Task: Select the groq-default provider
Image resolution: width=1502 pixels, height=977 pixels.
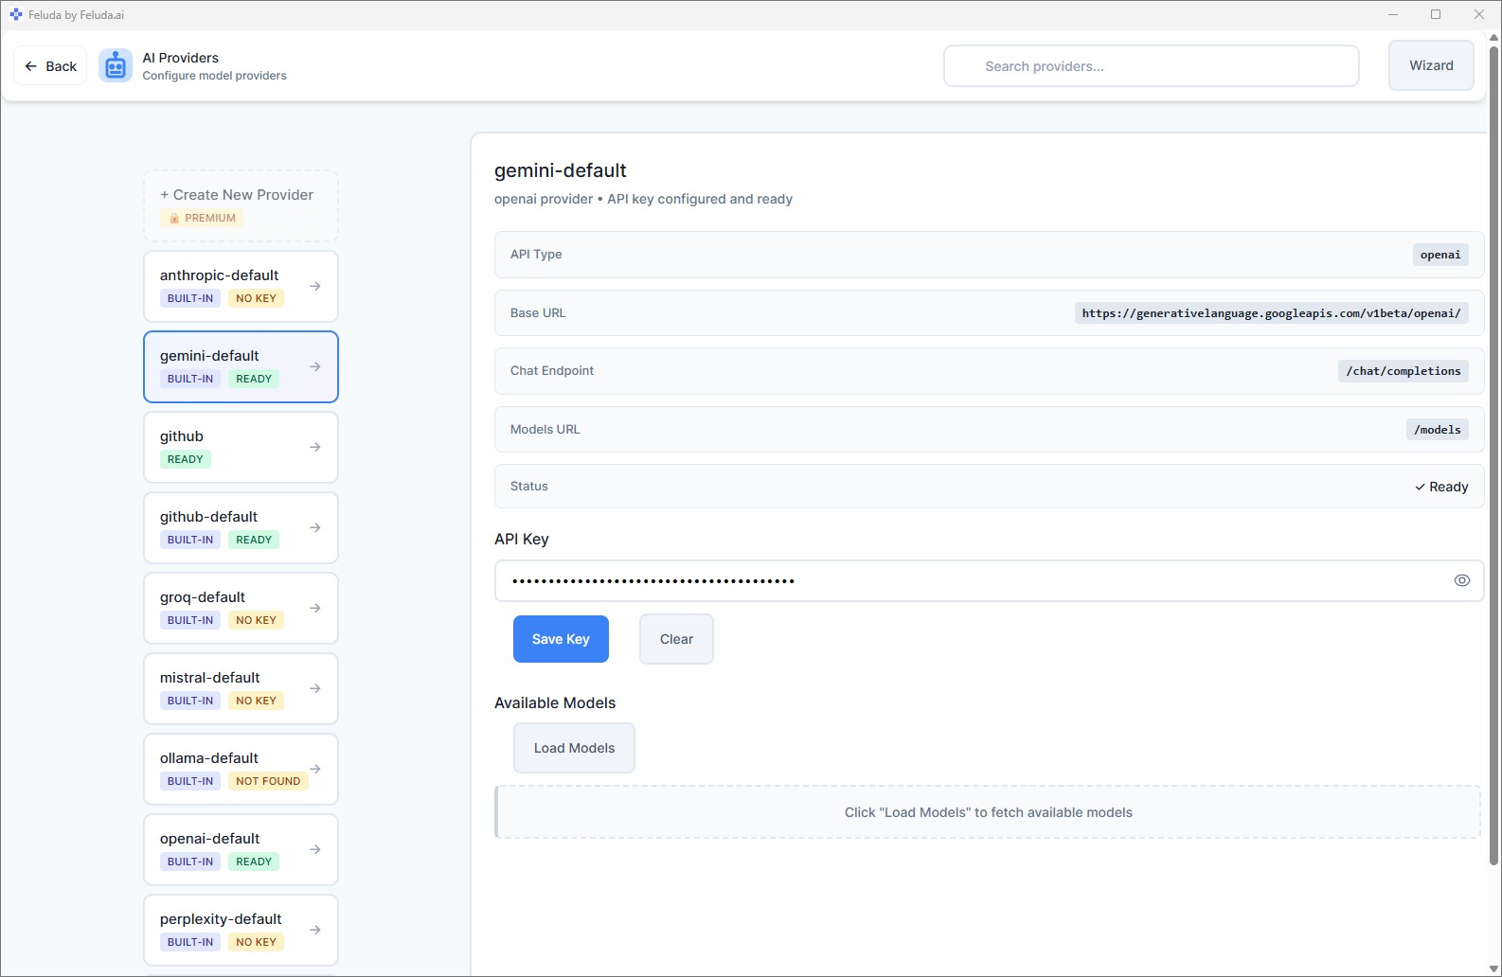Action: [x=241, y=608]
